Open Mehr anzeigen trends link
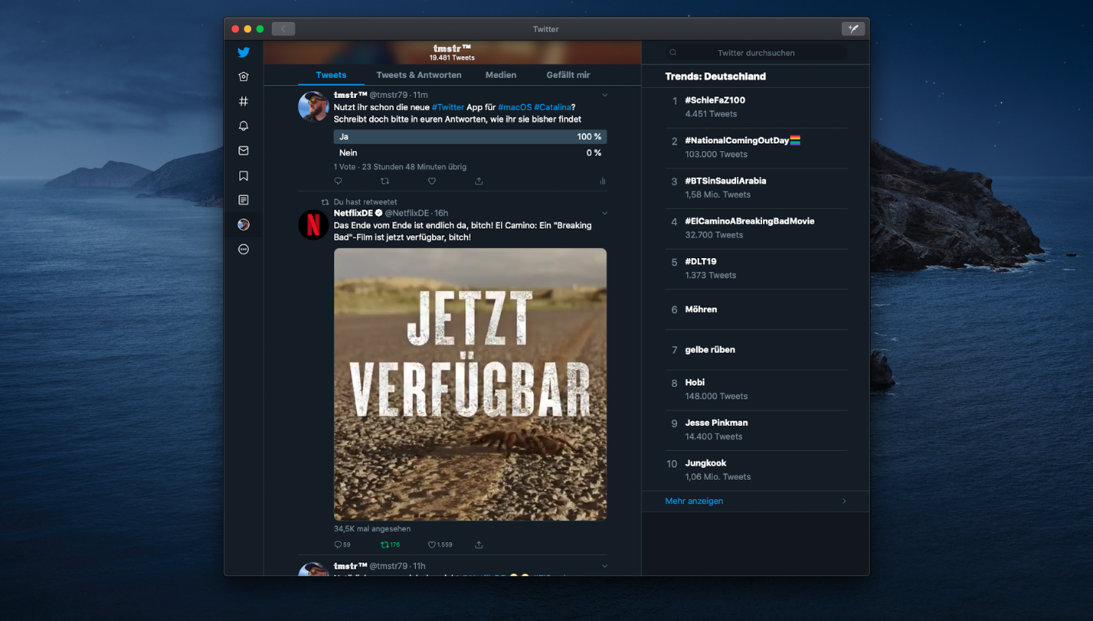Viewport: 1093px width, 621px height. [694, 501]
